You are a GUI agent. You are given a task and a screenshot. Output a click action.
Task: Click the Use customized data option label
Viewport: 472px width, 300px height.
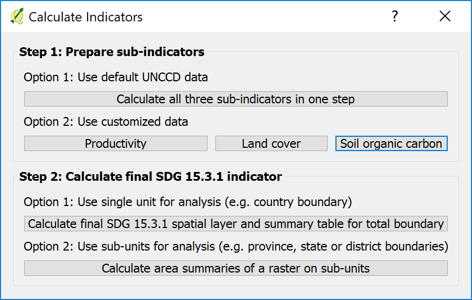[106, 121]
